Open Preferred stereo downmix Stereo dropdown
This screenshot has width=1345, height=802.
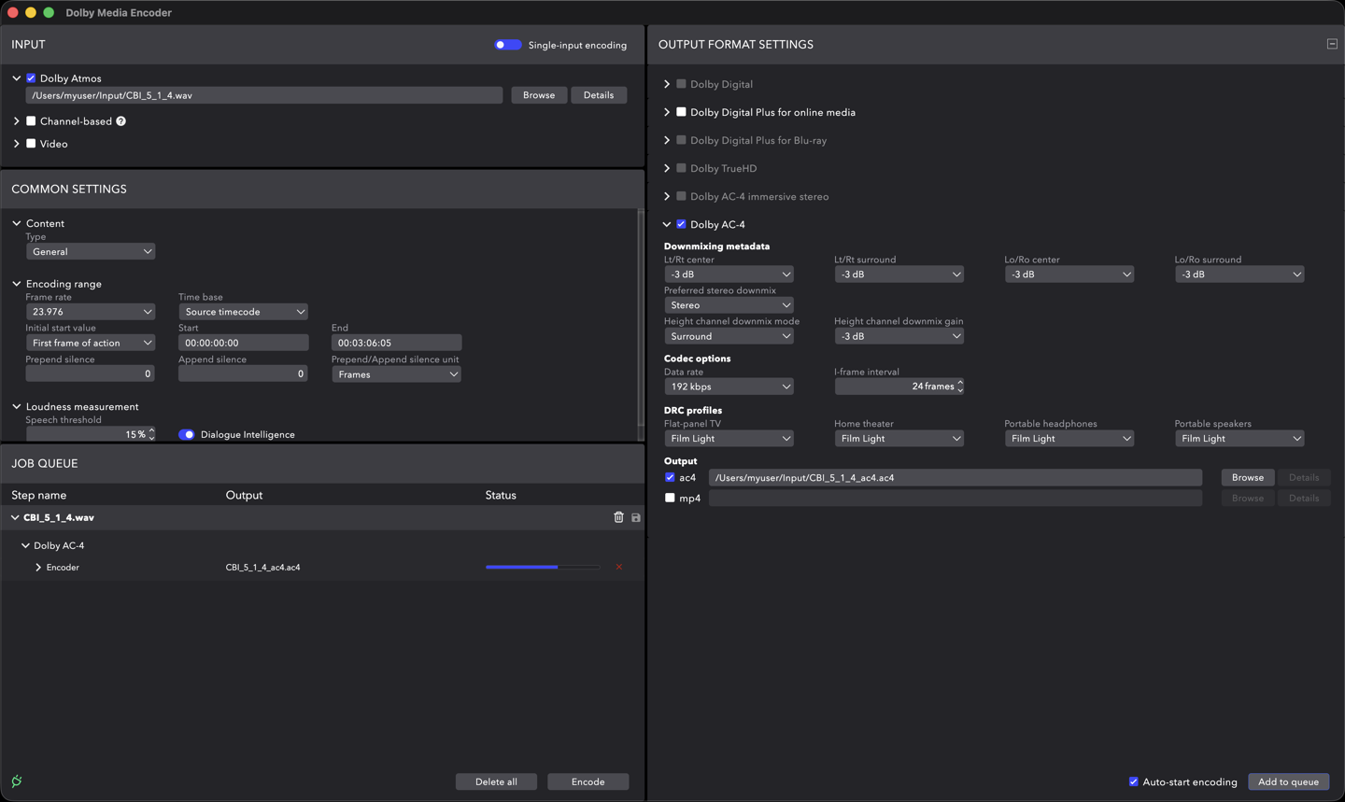click(729, 305)
